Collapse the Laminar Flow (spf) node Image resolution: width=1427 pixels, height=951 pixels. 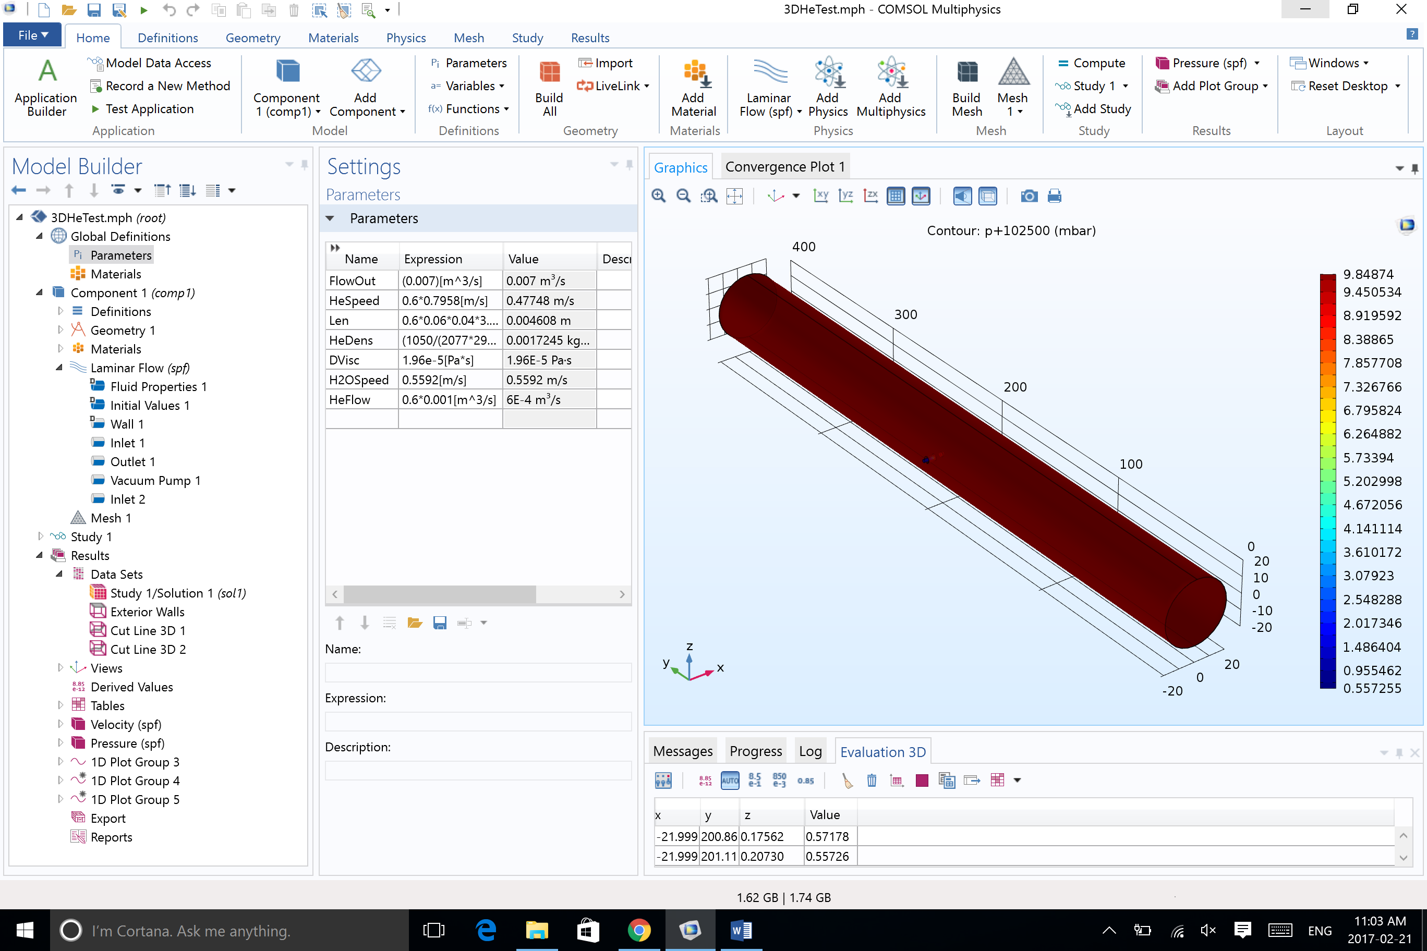[59, 368]
